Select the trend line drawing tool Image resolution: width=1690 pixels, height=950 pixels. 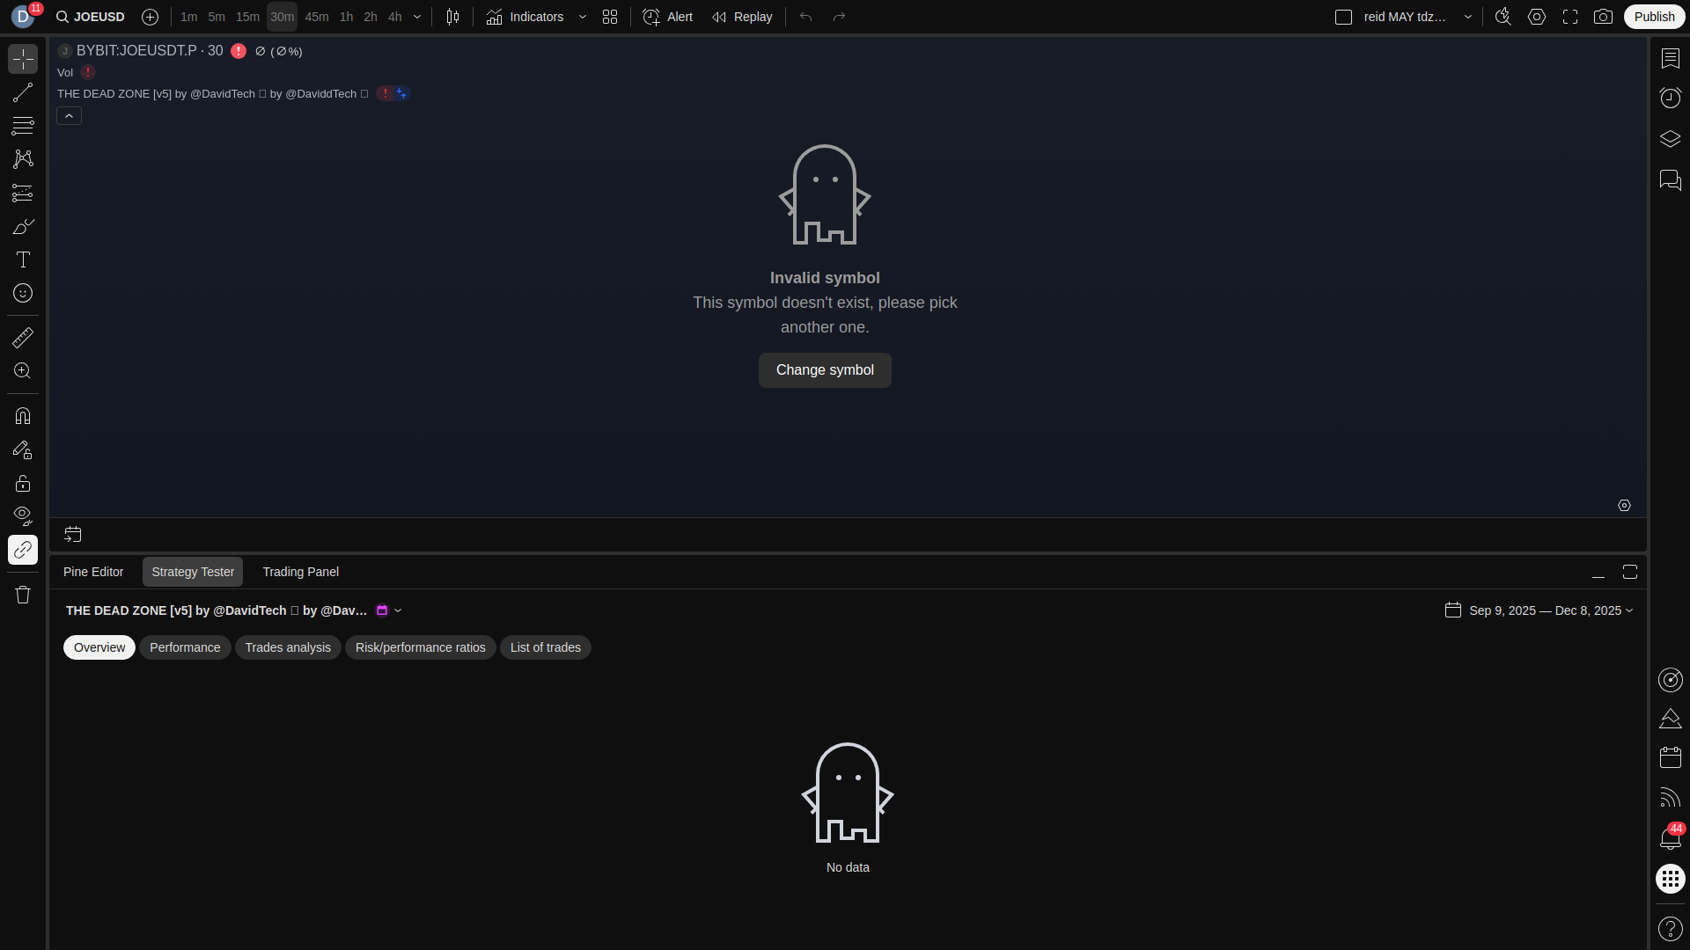pos(23,92)
